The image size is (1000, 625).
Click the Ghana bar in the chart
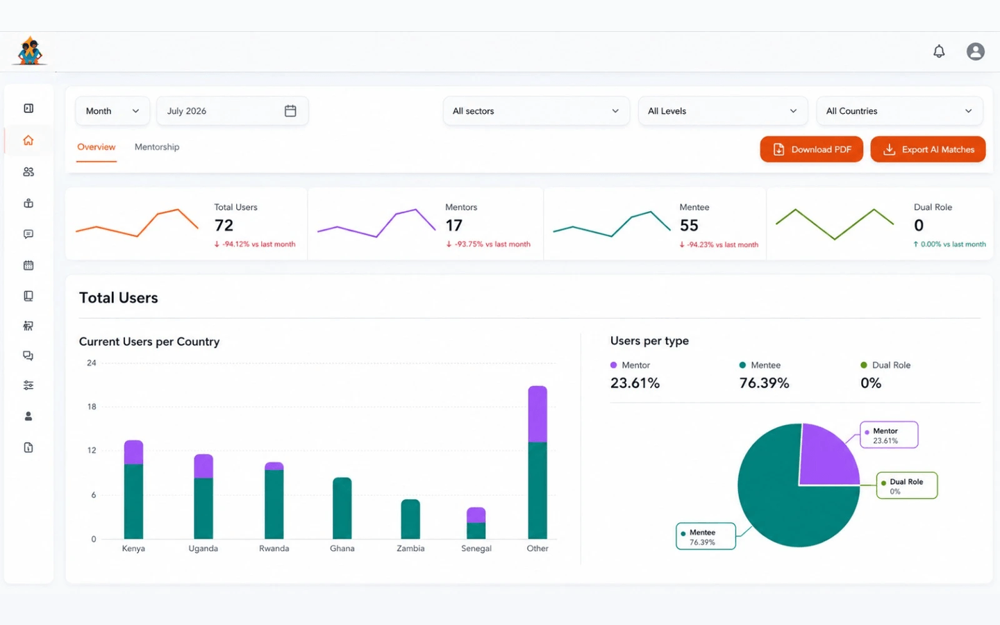tap(342, 508)
